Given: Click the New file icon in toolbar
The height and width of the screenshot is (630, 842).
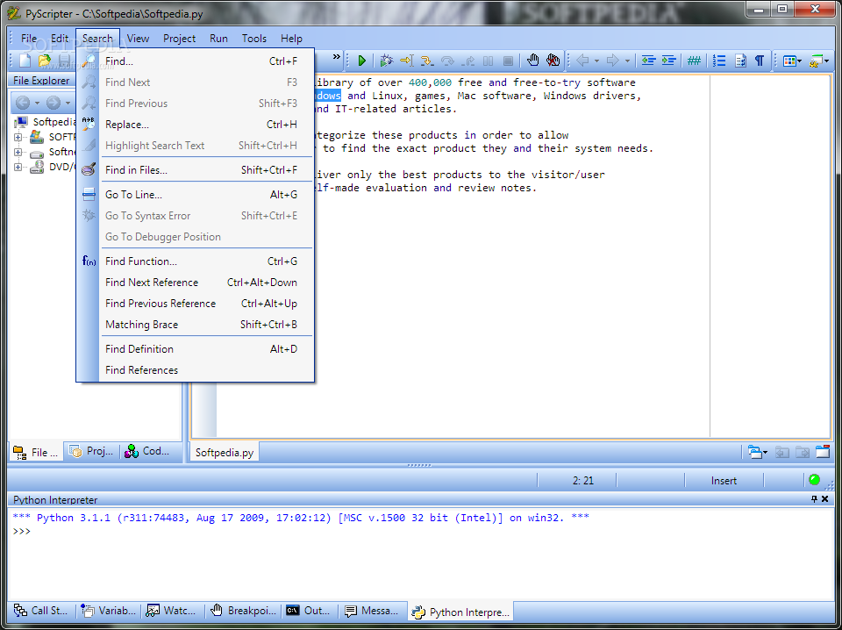Looking at the screenshot, I should pyautogui.click(x=25, y=61).
